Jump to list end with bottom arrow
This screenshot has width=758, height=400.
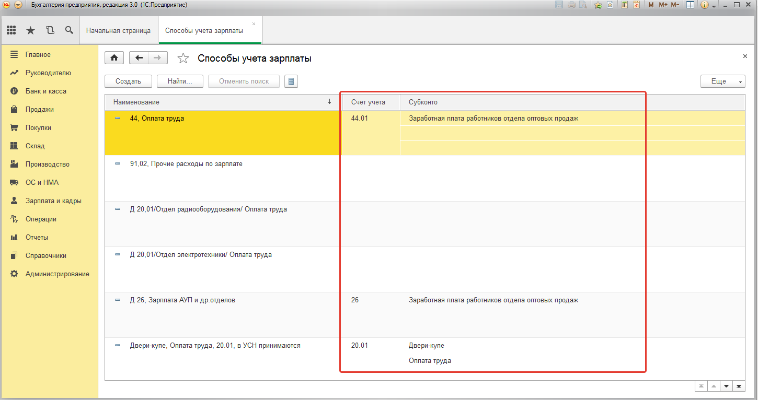(x=739, y=386)
